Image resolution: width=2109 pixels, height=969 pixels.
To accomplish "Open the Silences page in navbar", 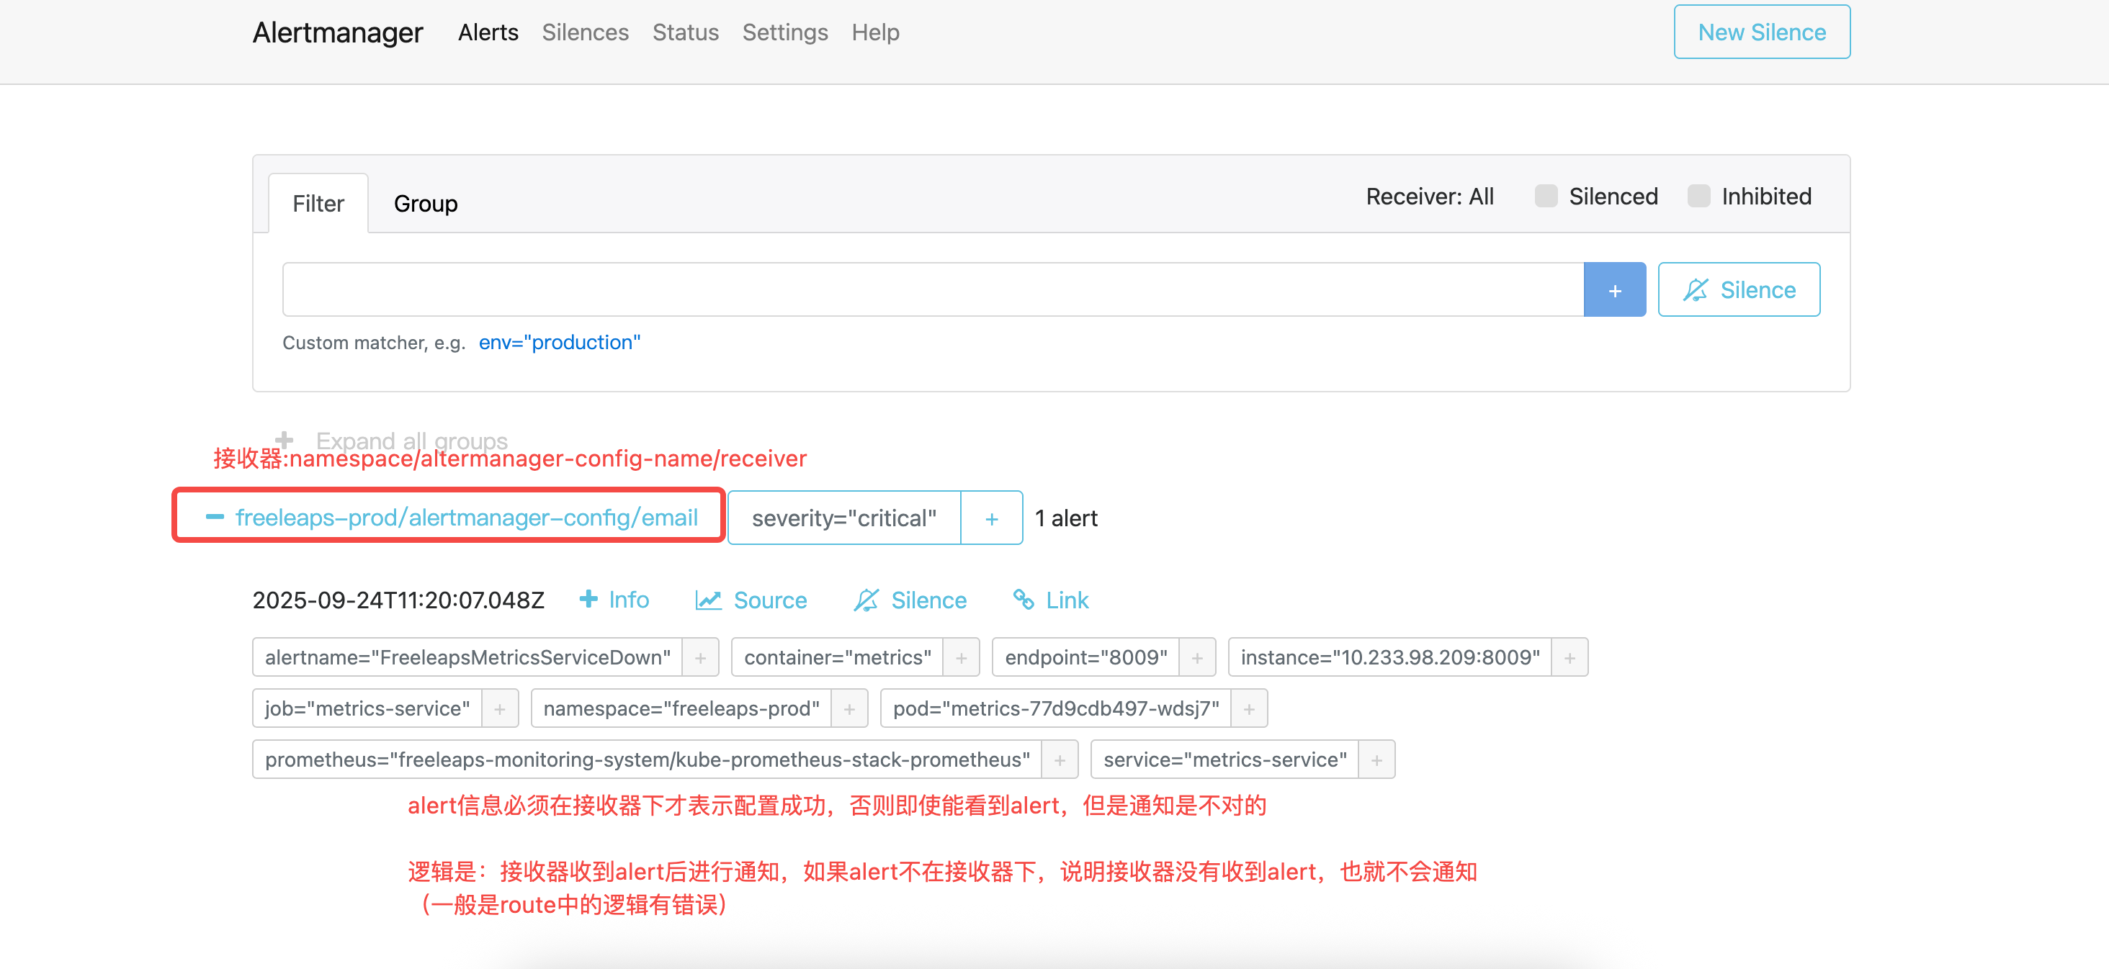I will pos(585,32).
